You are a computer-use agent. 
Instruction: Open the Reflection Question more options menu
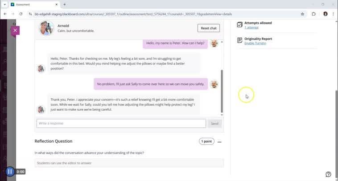[x=219, y=142]
